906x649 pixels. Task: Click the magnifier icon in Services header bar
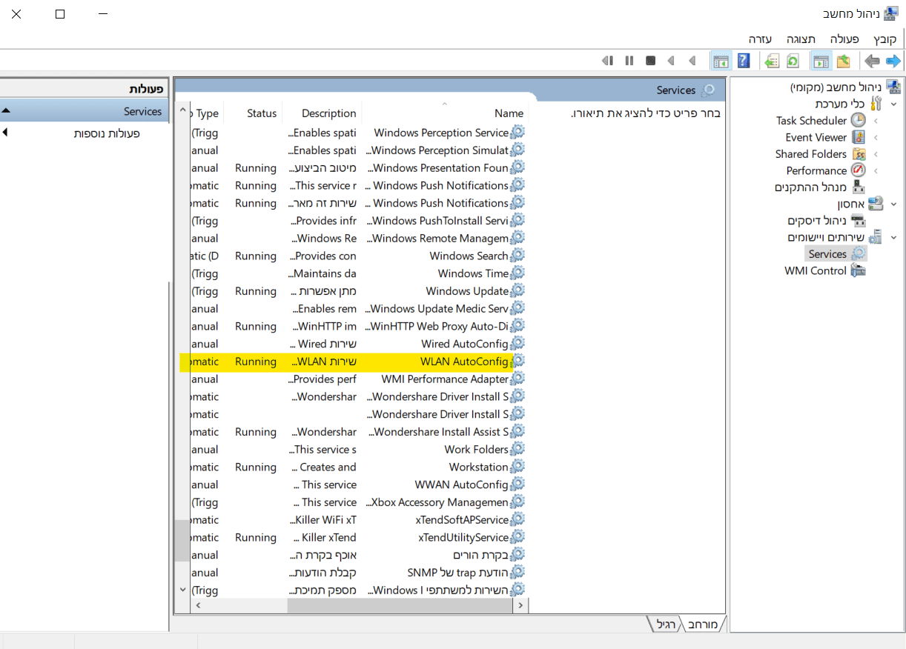click(709, 90)
